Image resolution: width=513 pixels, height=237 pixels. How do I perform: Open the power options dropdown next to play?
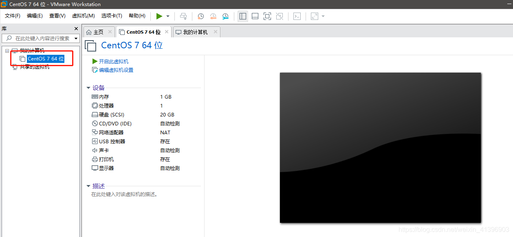click(x=167, y=16)
